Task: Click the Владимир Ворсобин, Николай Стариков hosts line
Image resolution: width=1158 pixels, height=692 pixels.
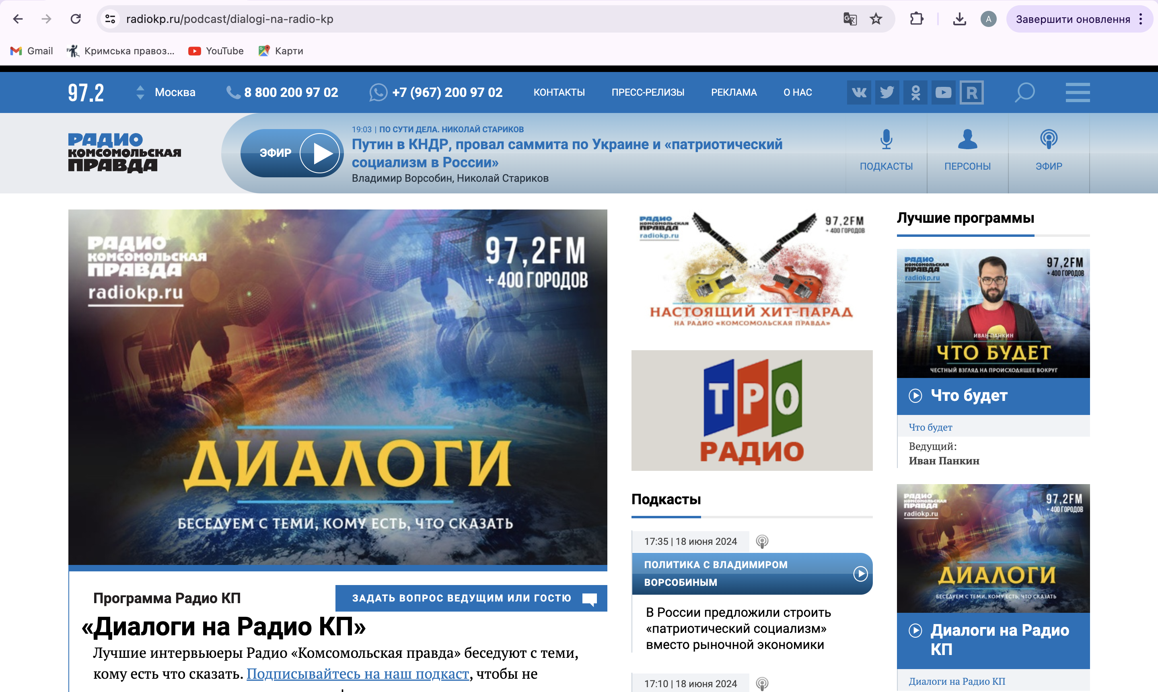Action: [x=450, y=178]
